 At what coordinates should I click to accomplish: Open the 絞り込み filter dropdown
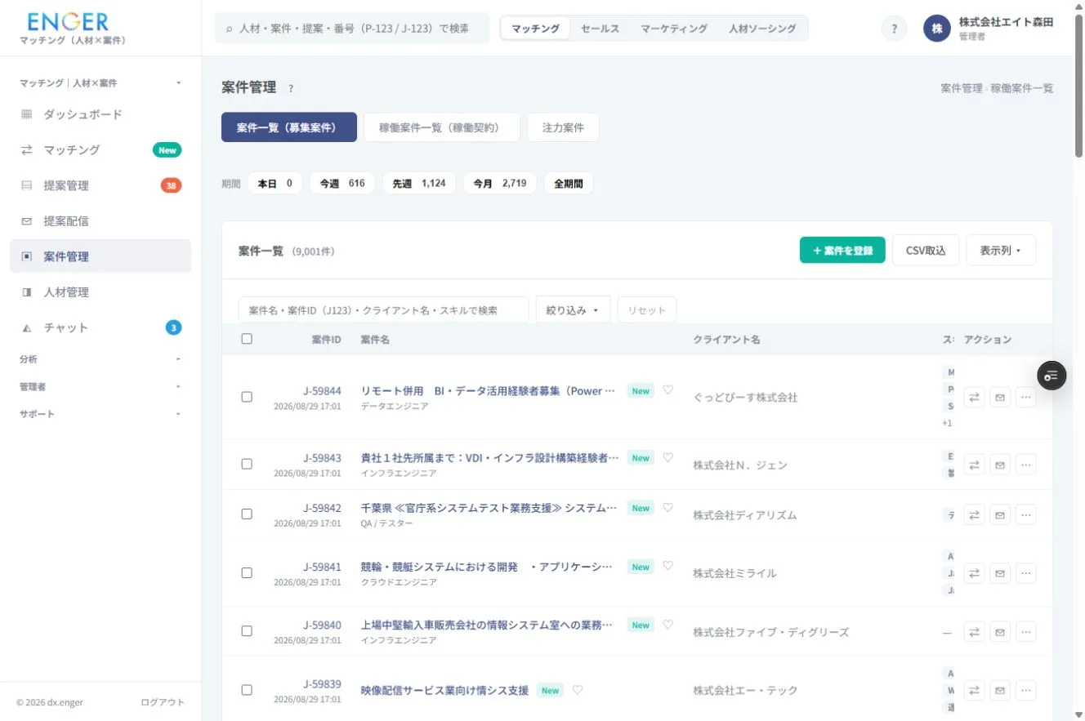(573, 310)
